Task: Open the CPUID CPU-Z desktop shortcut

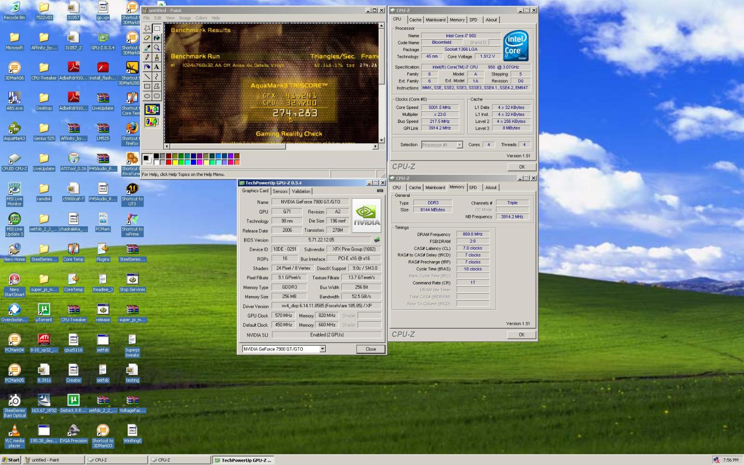Action: click(x=14, y=162)
